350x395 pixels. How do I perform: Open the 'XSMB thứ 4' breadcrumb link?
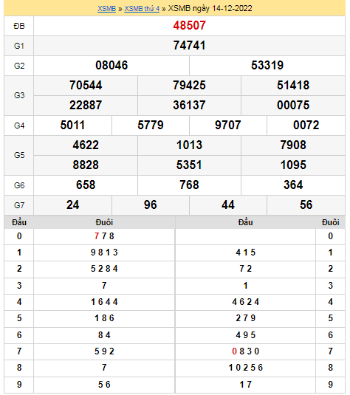(x=142, y=9)
